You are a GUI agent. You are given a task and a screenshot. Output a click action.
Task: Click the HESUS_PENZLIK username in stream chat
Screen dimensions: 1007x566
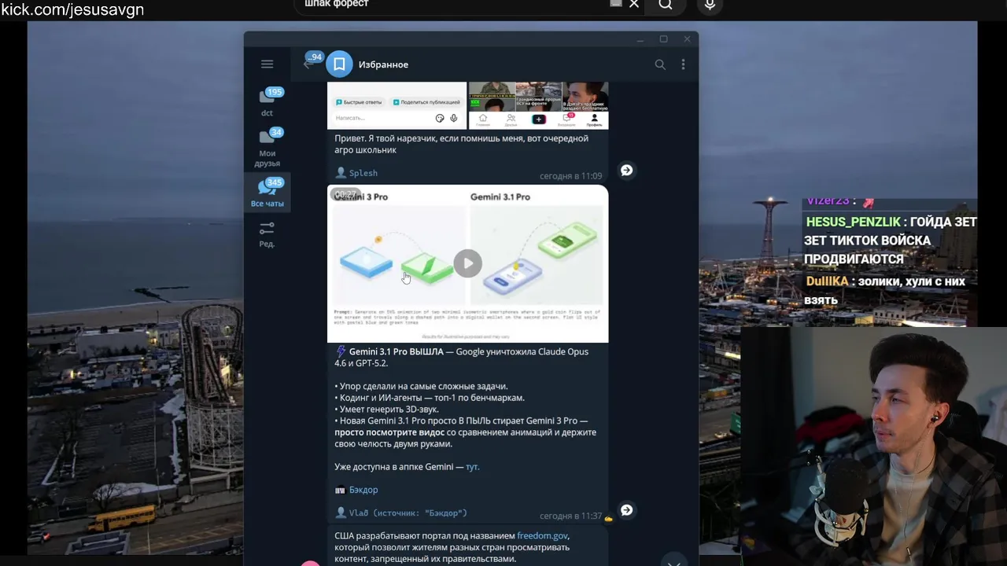pyautogui.click(x=853, y=222)
